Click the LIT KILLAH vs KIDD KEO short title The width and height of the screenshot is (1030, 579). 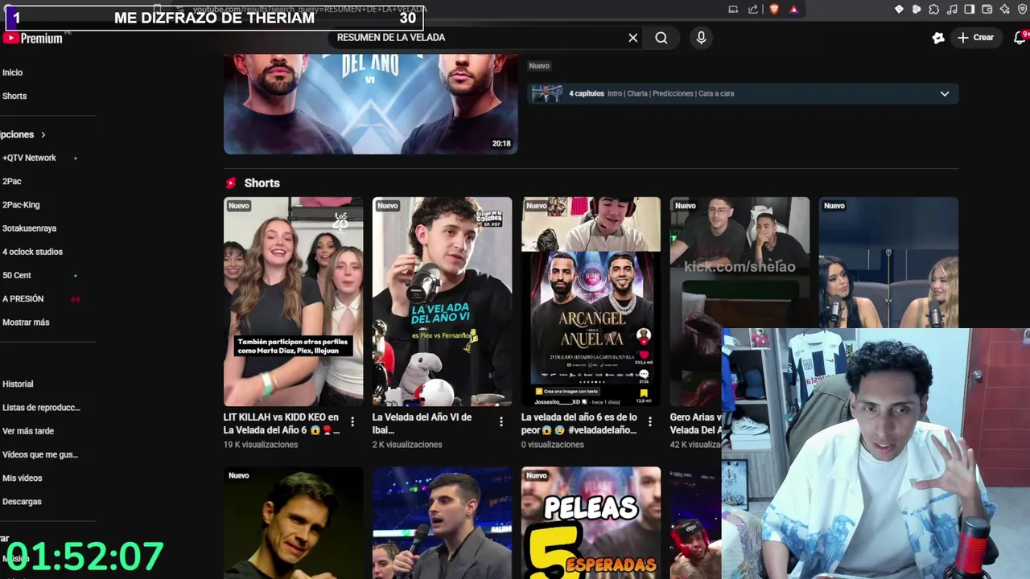pyautogui.click(x=282, y=424)
